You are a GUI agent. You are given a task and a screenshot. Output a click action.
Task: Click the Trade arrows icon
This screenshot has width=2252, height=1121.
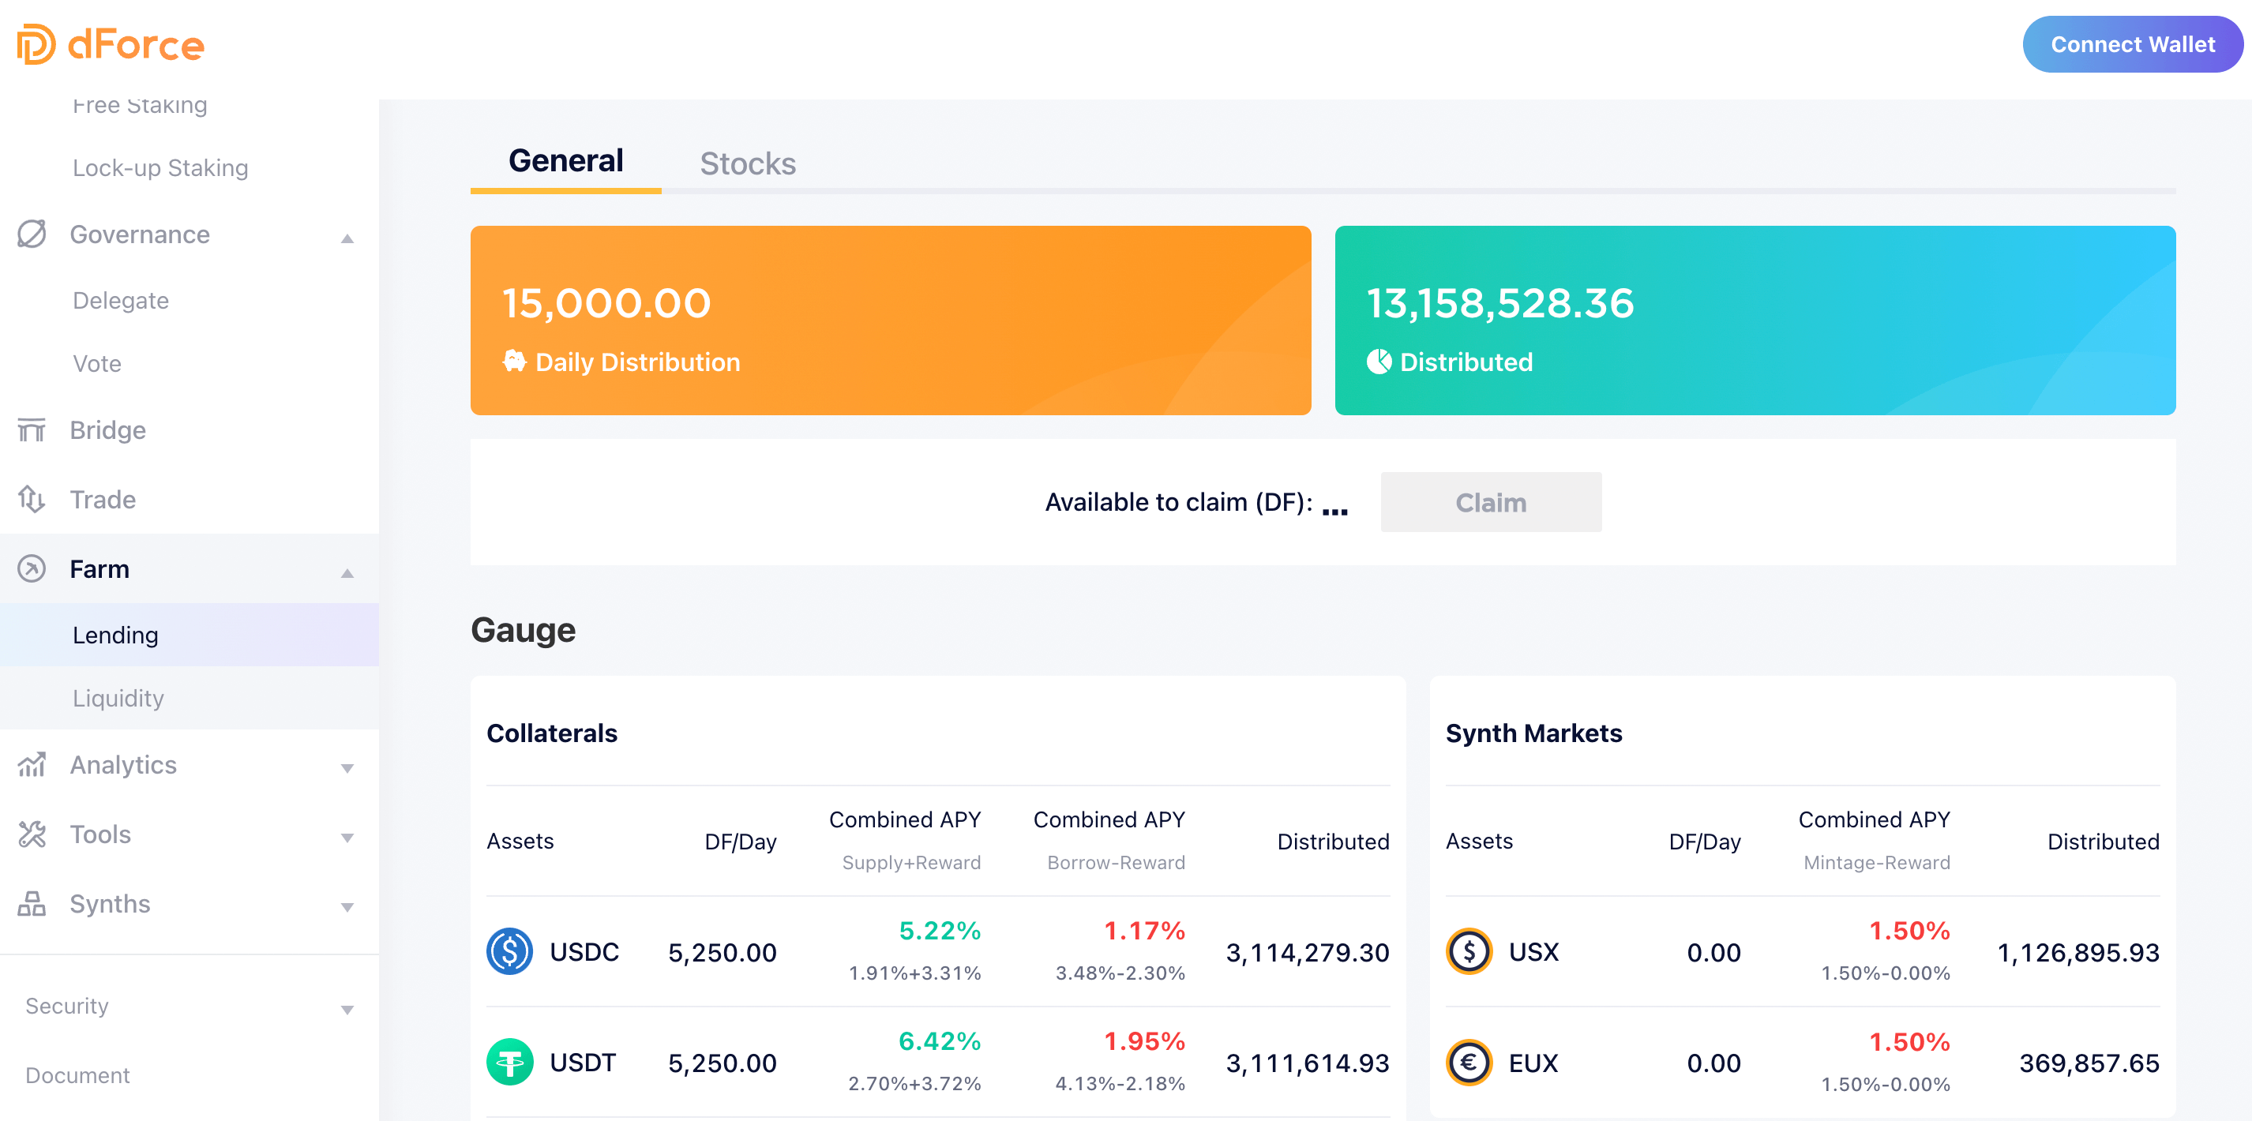point(32,499)
